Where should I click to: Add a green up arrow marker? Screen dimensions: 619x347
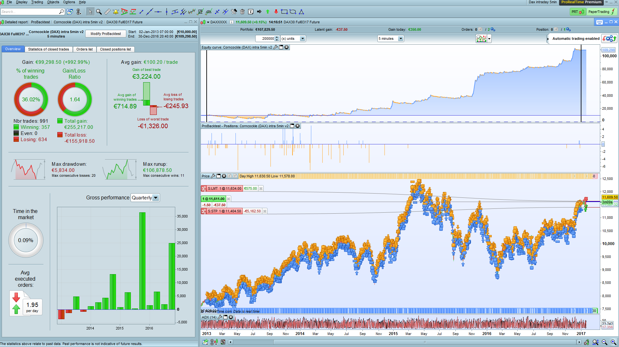(x=268, y=12)
